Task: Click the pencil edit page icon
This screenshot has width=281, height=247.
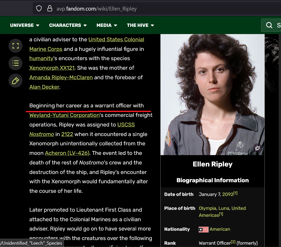Action: tap(15, 81)
